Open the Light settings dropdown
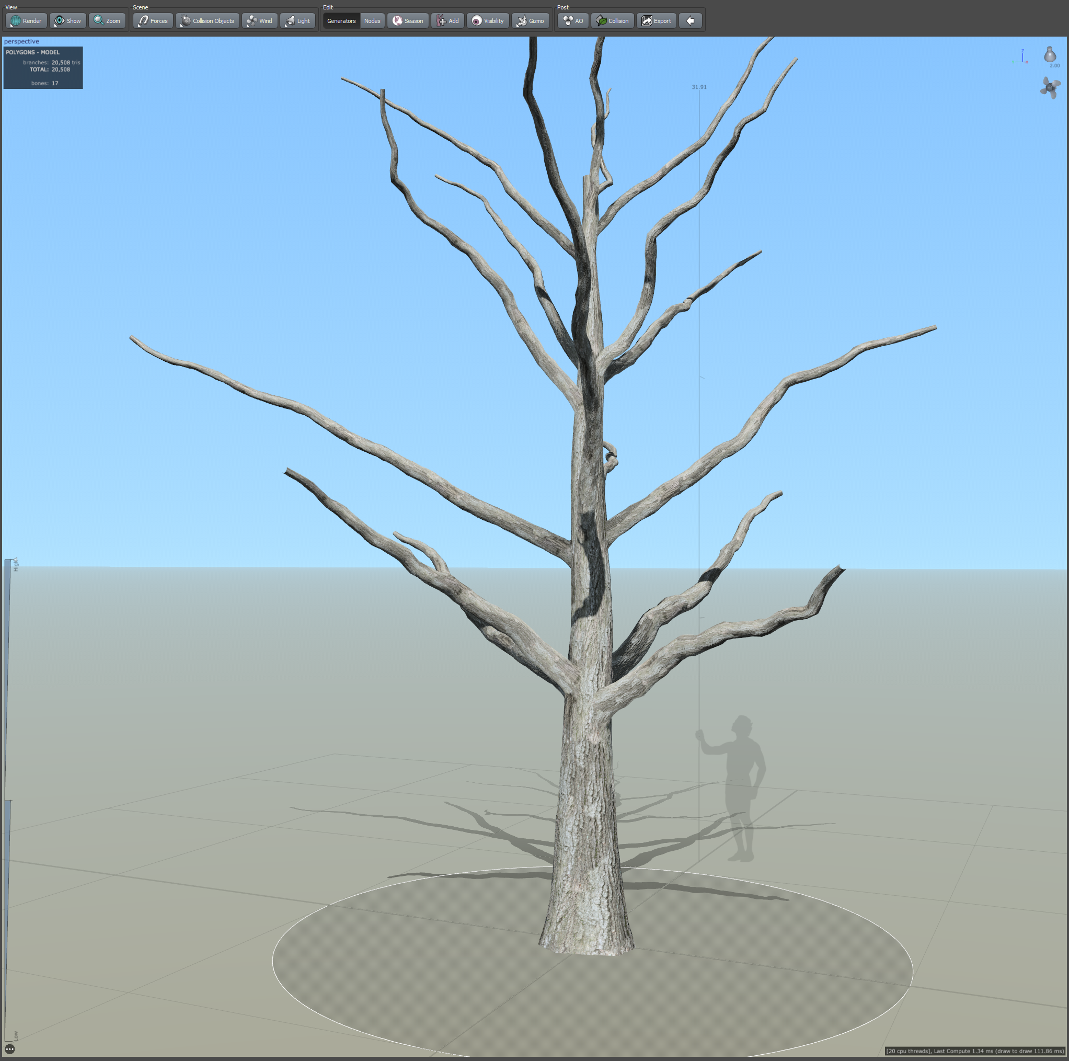This screenshot has width=1069, height=1061. (x=297, y=21)
